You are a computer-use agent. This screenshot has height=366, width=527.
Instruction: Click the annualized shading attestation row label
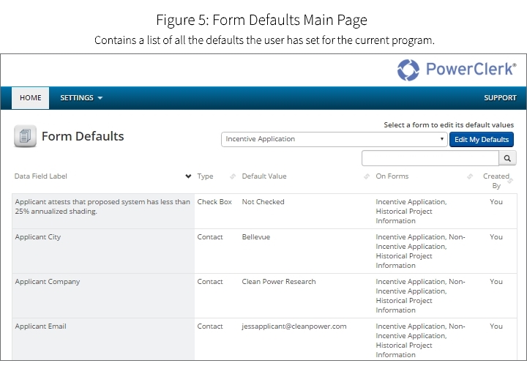(102, 206)
